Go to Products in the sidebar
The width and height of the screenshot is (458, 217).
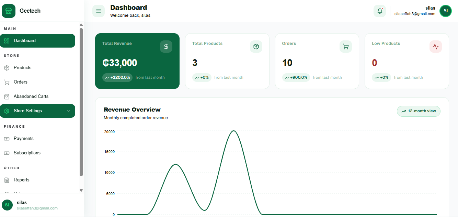37,68
